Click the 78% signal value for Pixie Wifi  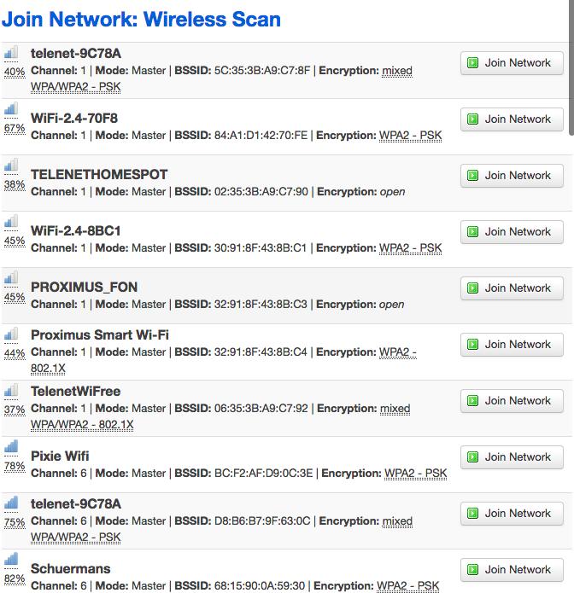[15, 467]
